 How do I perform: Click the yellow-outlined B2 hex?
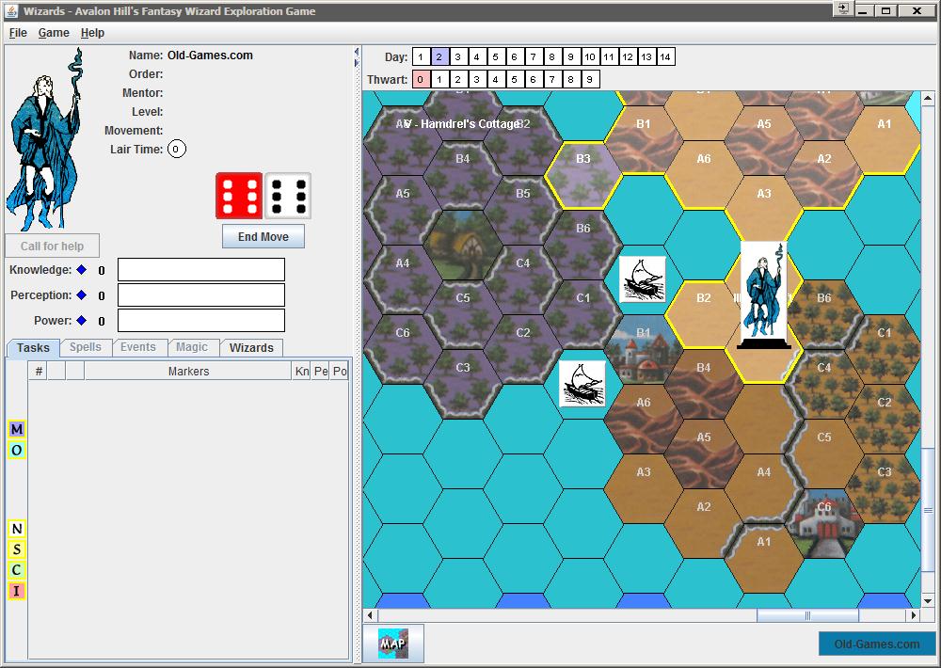pos(703,314)
